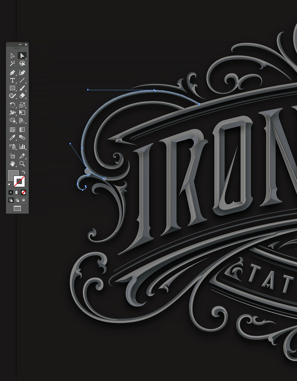Choose the Blend tool
Screen dimensions: 297x381
(22, 137)
